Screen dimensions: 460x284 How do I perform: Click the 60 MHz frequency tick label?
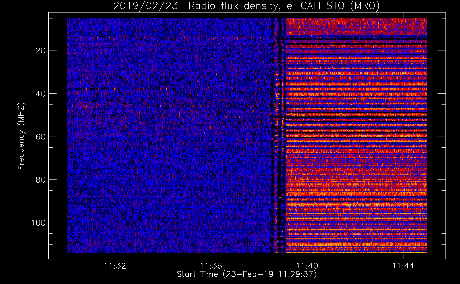click(x=41, y=137)
